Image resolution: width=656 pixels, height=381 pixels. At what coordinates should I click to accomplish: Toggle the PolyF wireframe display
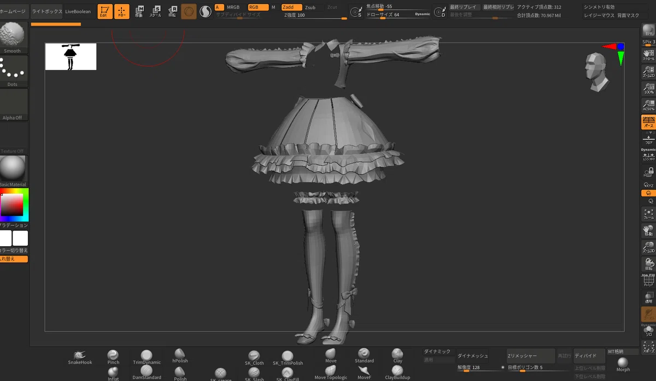pos(648,281)
